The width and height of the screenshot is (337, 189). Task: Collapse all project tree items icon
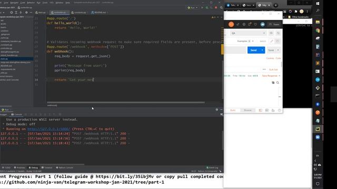coord(21,13)
